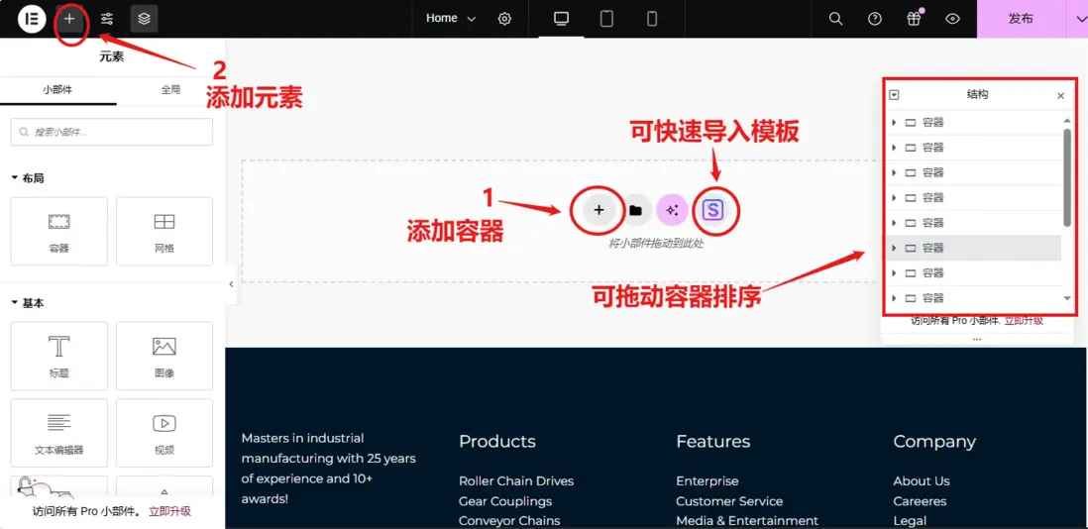Click the 将小部件拖动到此处 hint text

tap(656, 244)
